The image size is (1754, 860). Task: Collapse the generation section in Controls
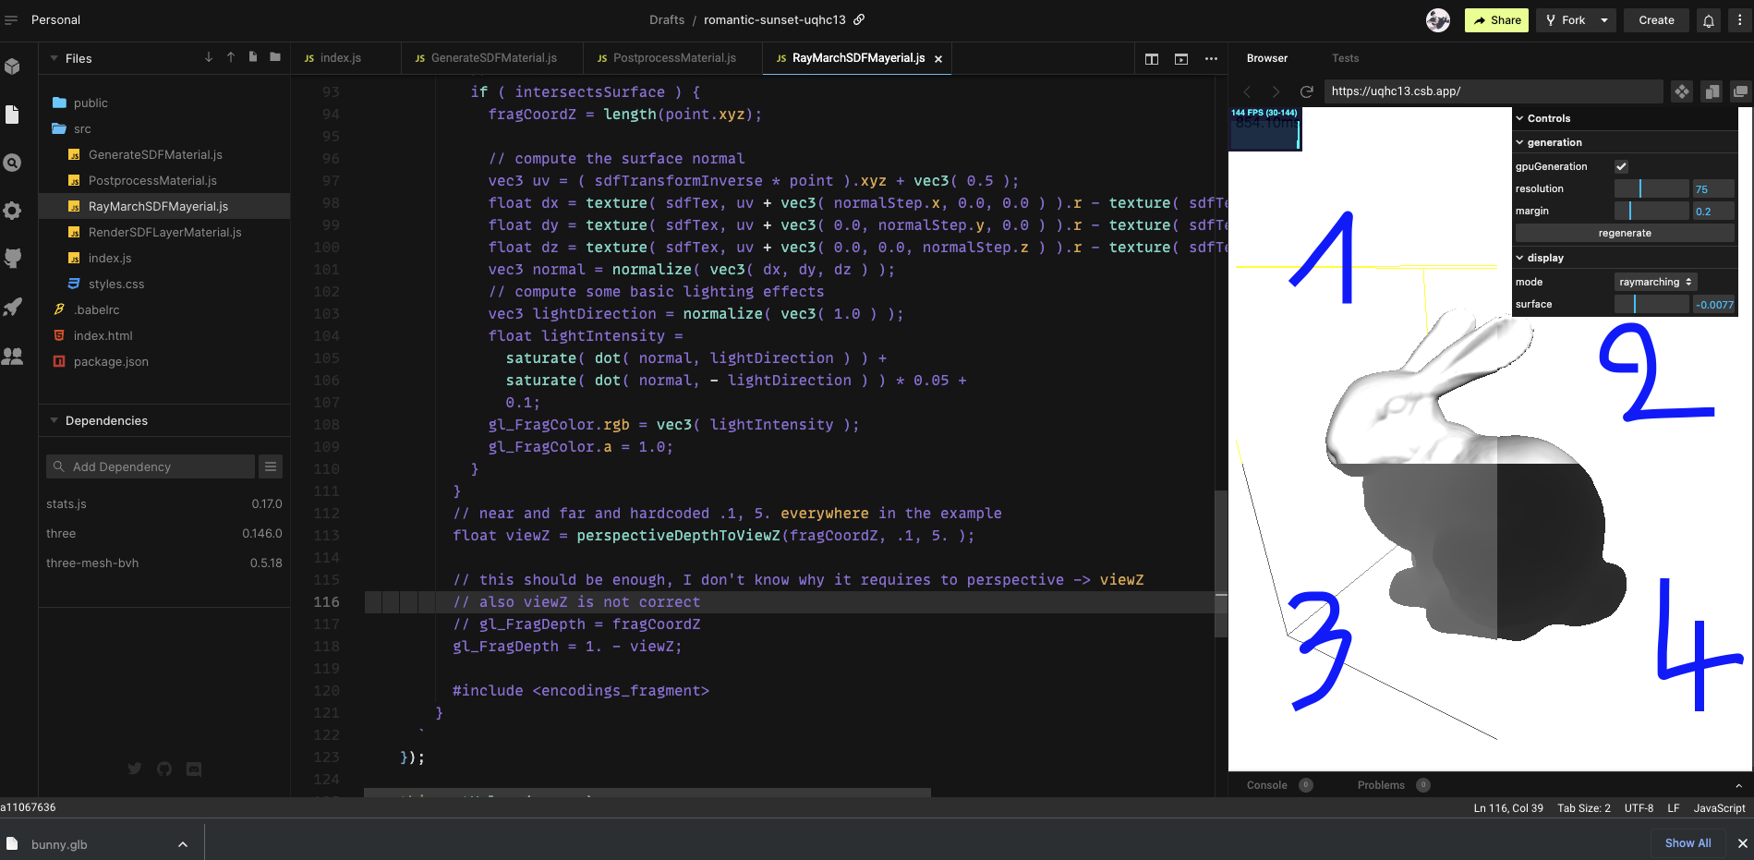[1520, 142]
